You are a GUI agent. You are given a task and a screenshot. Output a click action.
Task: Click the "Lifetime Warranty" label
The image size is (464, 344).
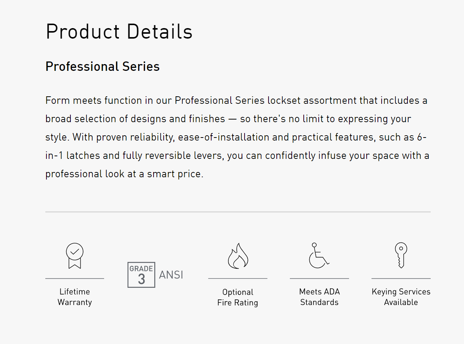75,297
